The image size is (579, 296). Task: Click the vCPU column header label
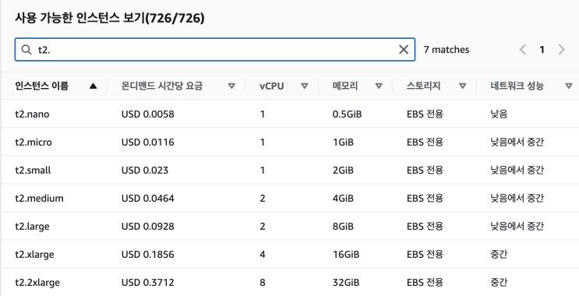(271, 86)
